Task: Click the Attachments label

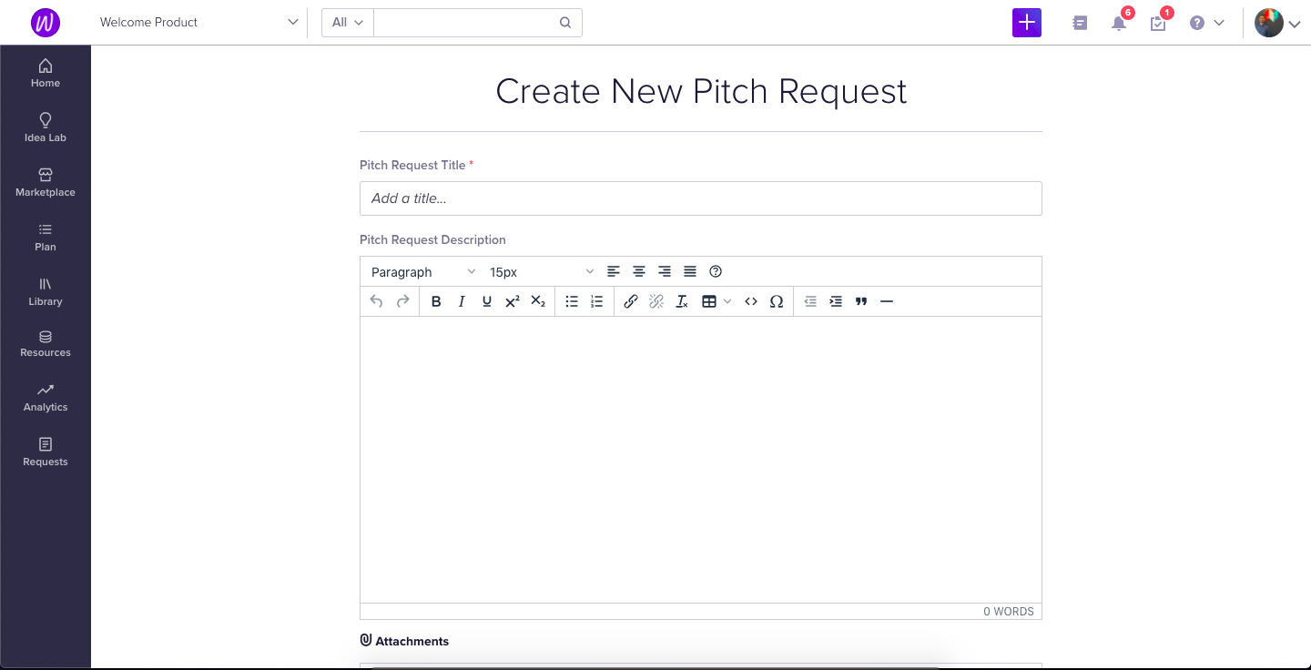Action: [x=412, y=641]
